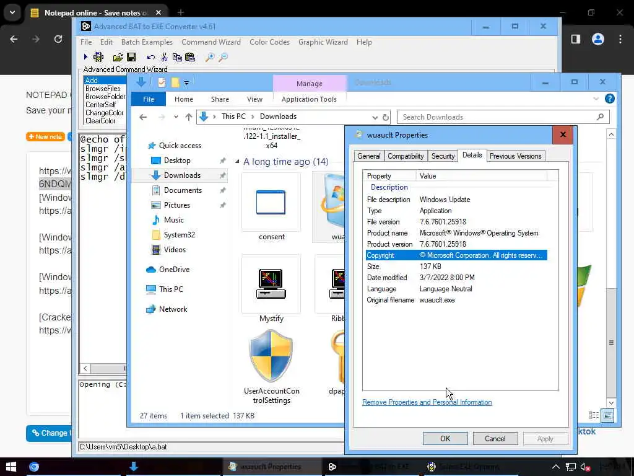Viewport: 634px width, 476px height.
Task: Zoom in with the magnifier plus icon
Action: [209, 57]
